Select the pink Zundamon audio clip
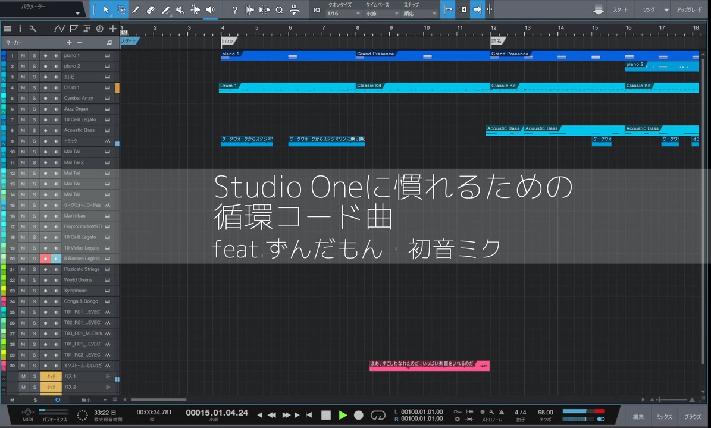 click(x=430, y=366)
